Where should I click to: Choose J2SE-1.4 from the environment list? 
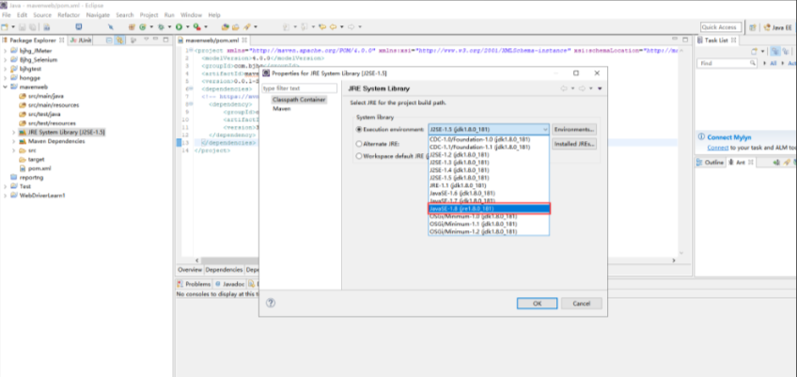[x=489, y=170]
